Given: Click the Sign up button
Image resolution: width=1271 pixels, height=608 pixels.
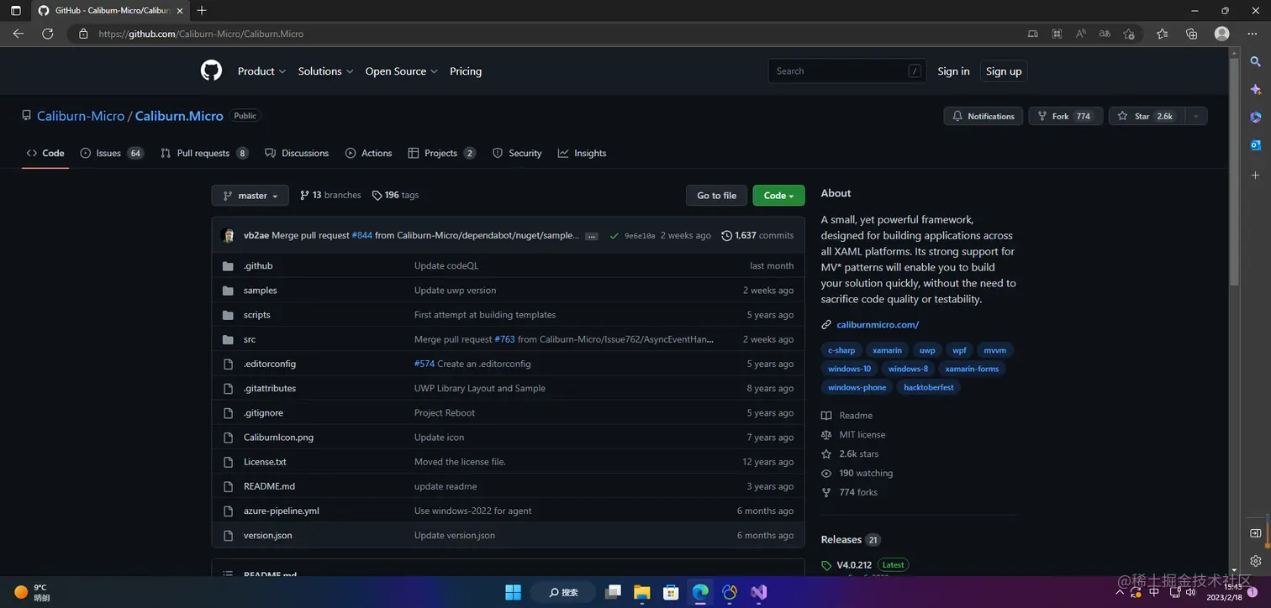Looking at the screenshot, I should pos(1004,71).
